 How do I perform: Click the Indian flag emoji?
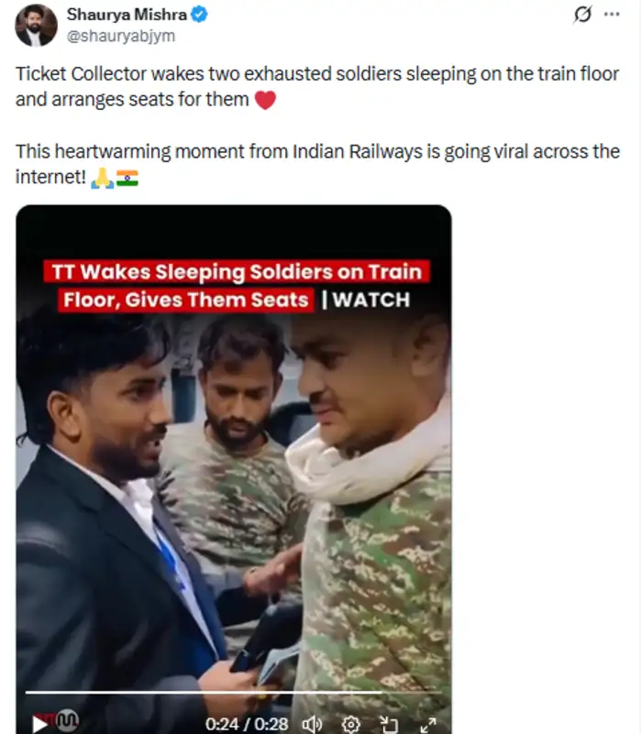(x=127, y=178)
